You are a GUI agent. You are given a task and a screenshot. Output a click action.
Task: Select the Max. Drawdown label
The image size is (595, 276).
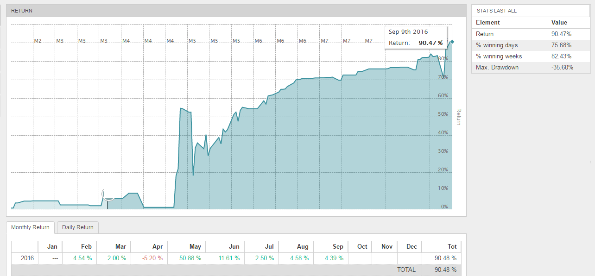point(497,67)
